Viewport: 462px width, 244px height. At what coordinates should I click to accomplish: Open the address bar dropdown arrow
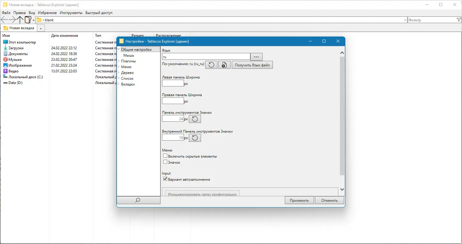pos(405,20)
